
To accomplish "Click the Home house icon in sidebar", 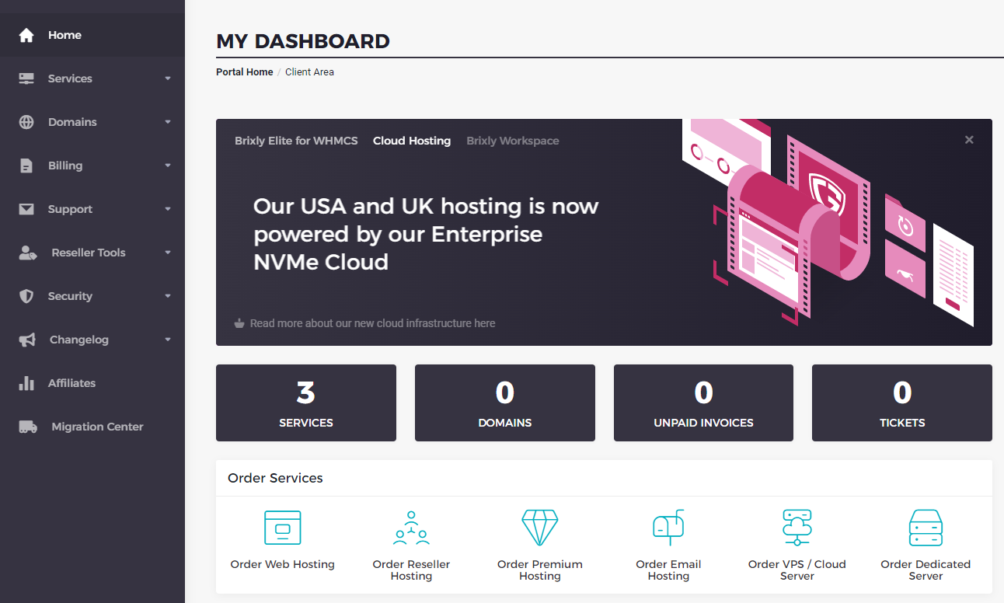I will pyautogui.click(x=26, y=35).
